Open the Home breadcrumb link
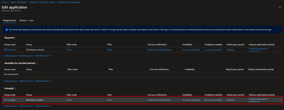 tap(4, 2)
